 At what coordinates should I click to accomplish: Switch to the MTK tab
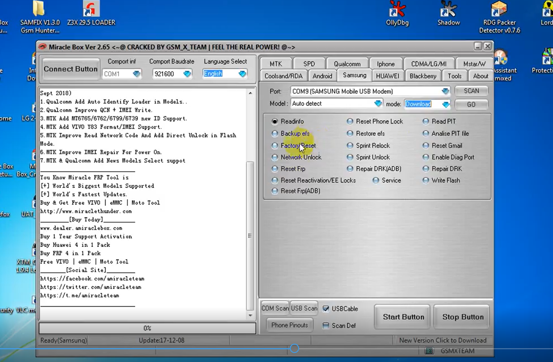[276, 64]
